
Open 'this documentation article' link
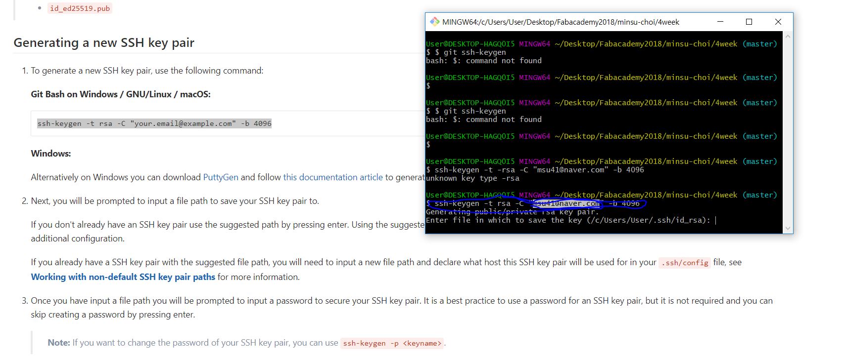point(333,177)
